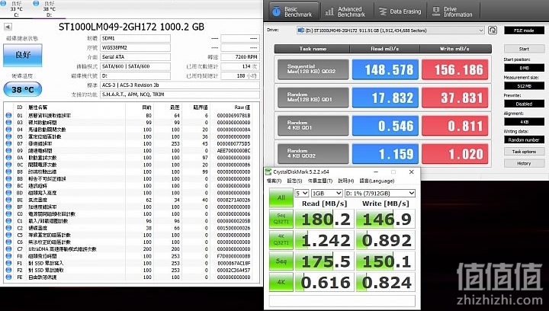Click the Start button in TxBENCH
The width and height of the screenshot is (549, 311).
point(524,49)
